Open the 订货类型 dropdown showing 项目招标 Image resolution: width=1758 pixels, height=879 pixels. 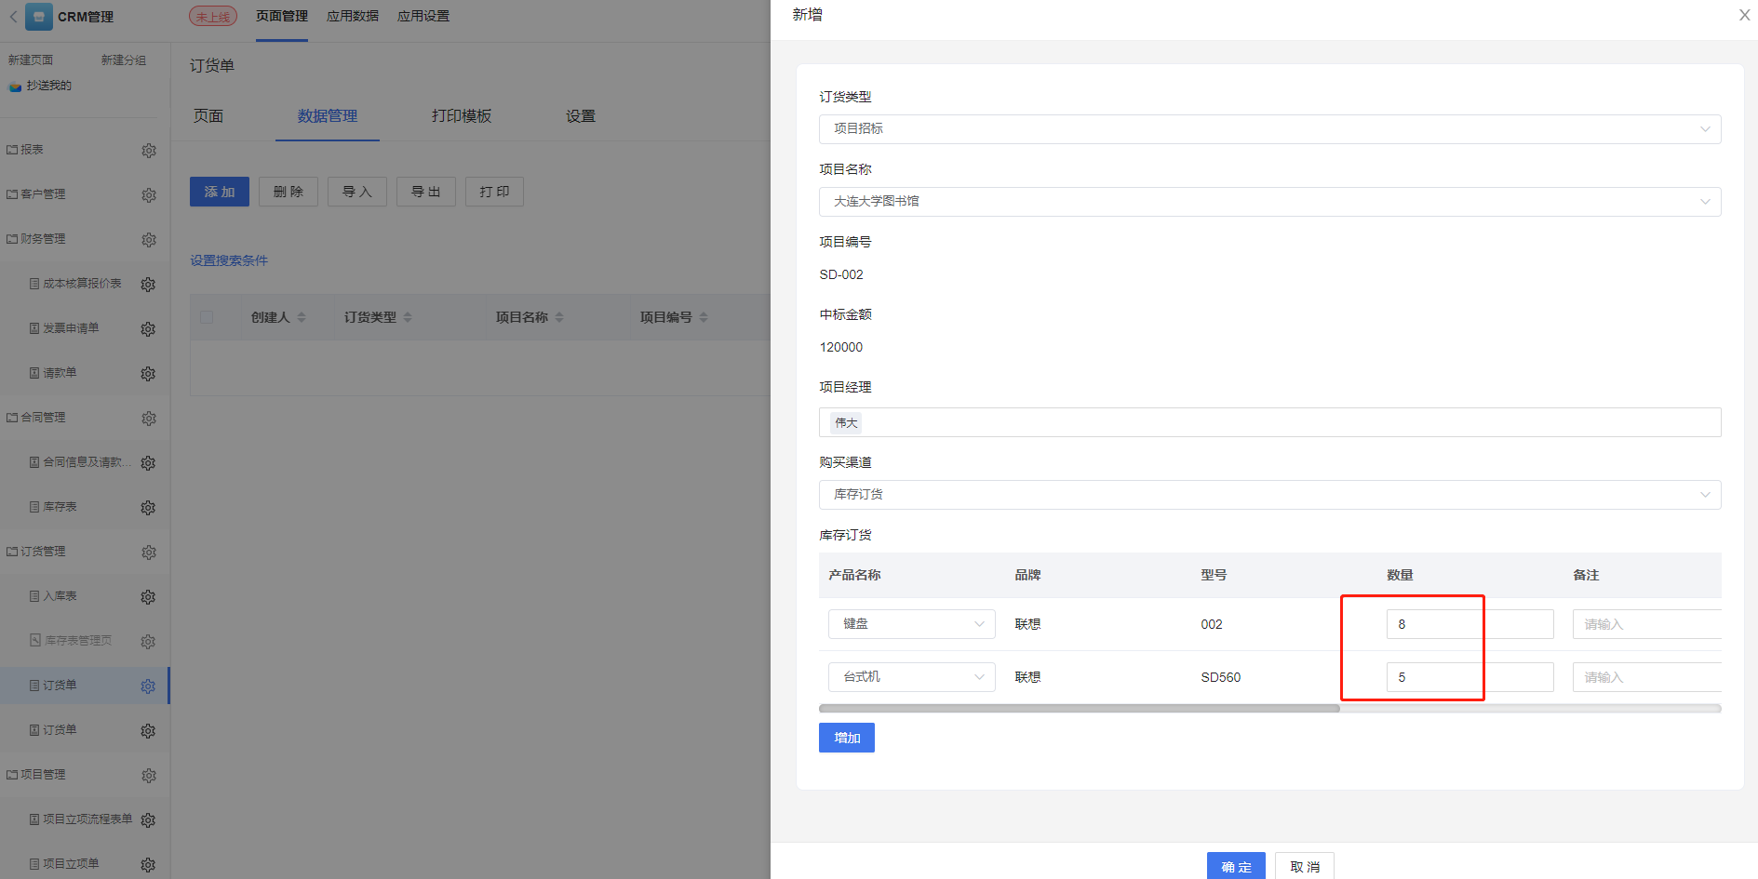point(1269,129)
